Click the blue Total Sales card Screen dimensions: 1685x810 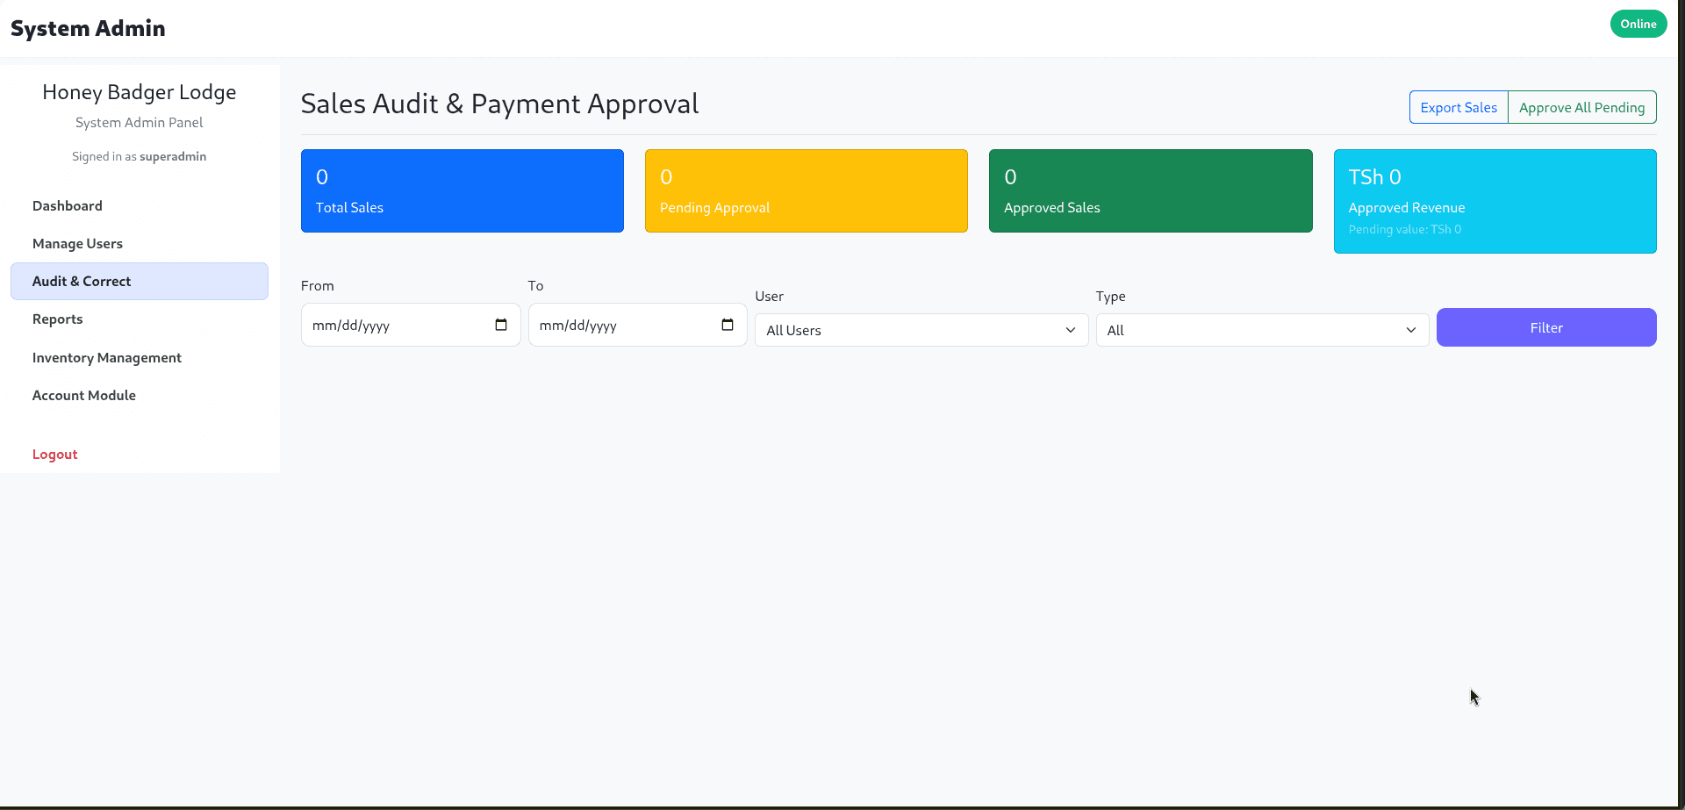point(462,190)
